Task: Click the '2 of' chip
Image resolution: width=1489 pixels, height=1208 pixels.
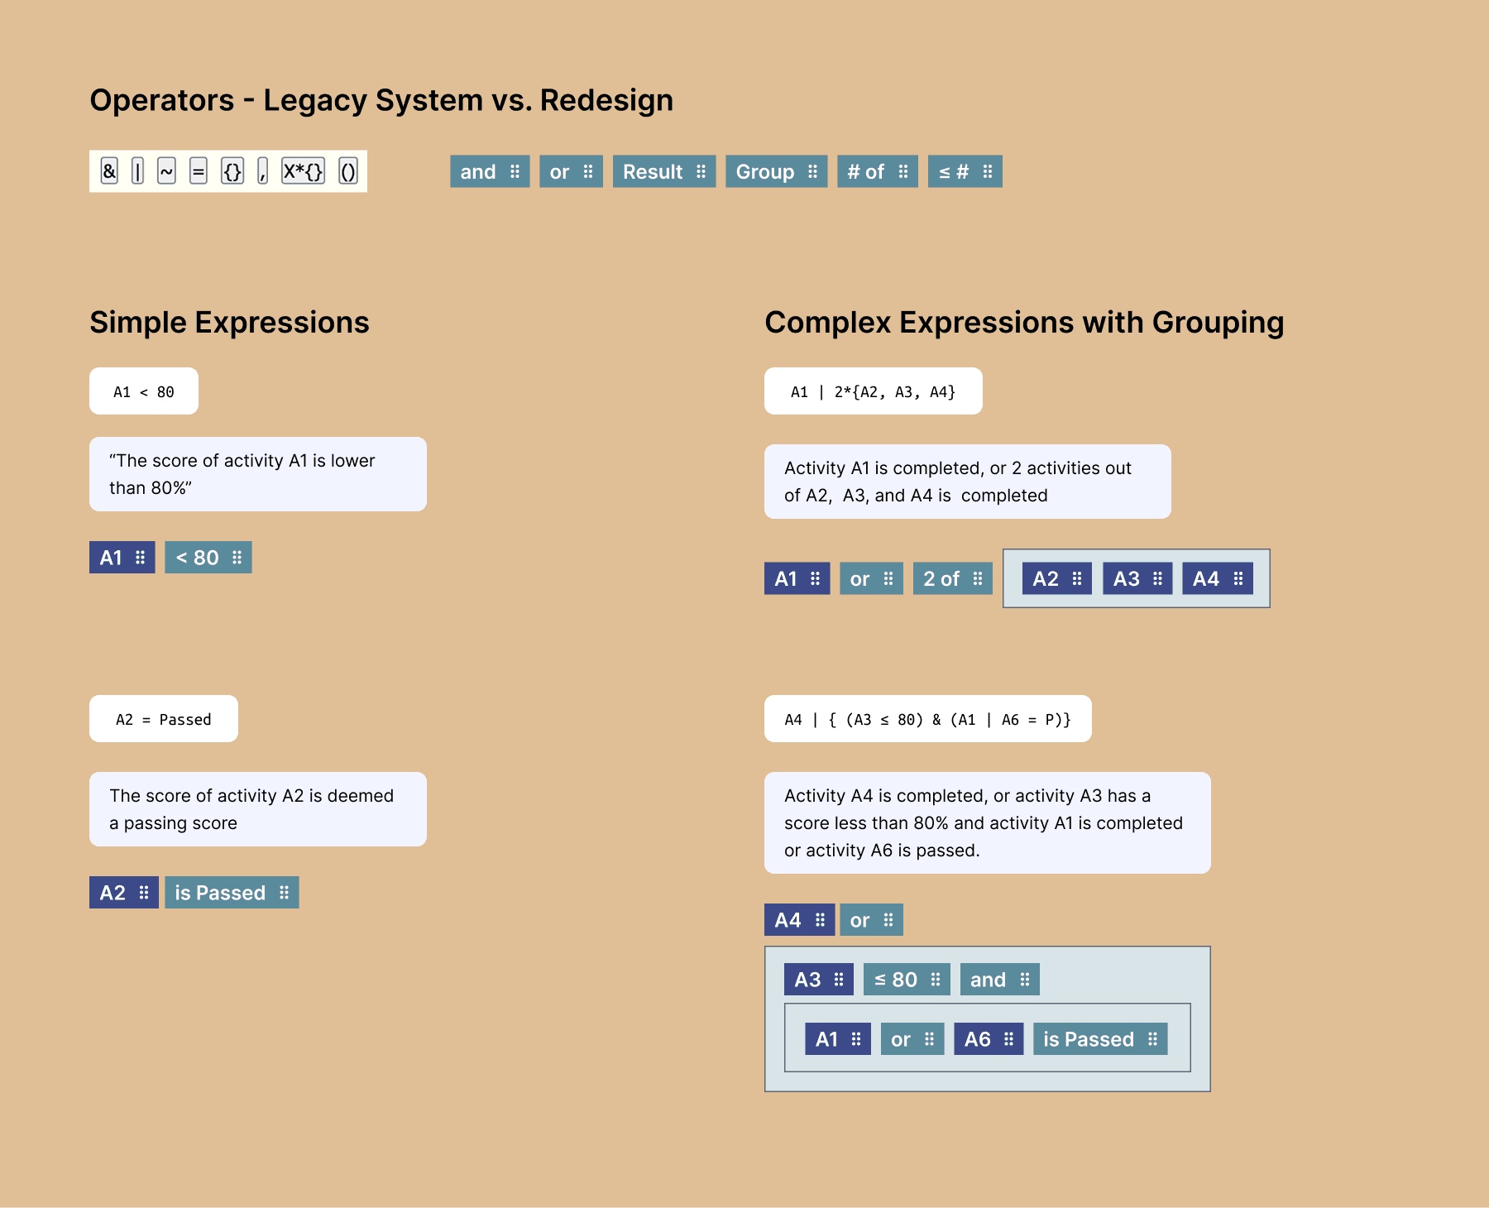Action: point(953,578)
